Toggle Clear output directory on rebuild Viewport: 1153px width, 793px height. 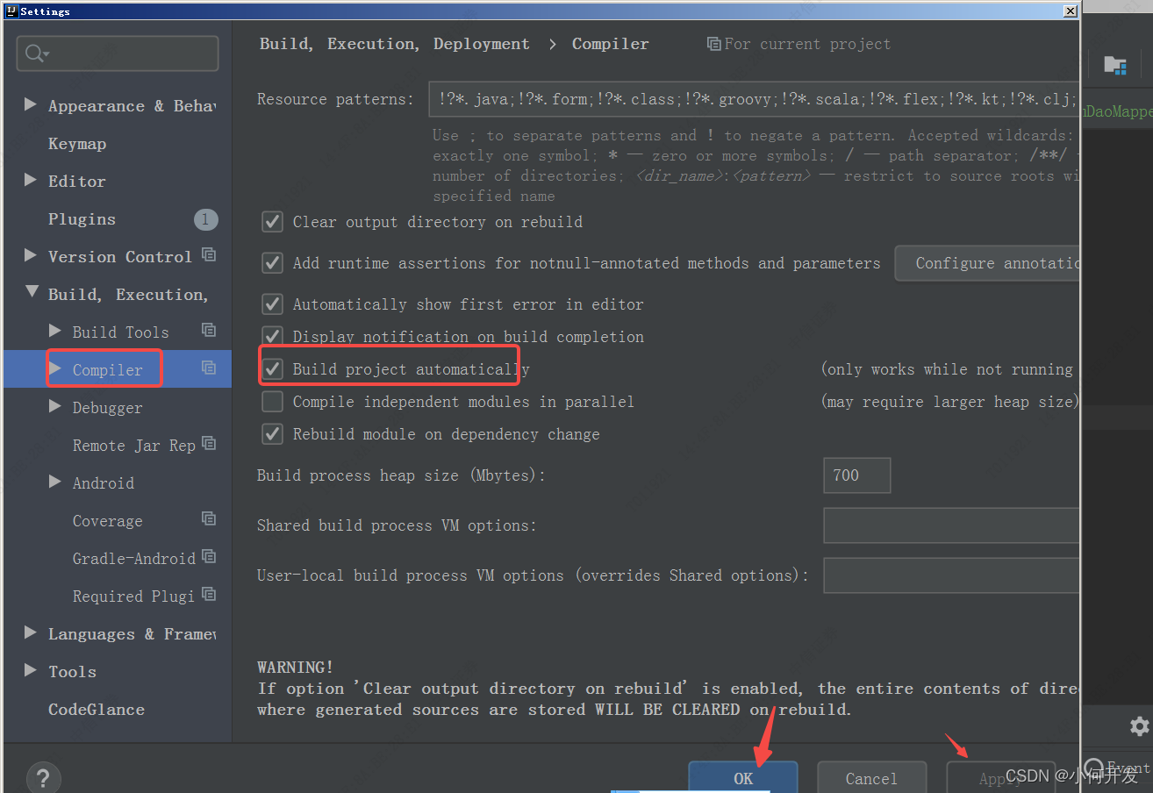click(x=273, y=222)
